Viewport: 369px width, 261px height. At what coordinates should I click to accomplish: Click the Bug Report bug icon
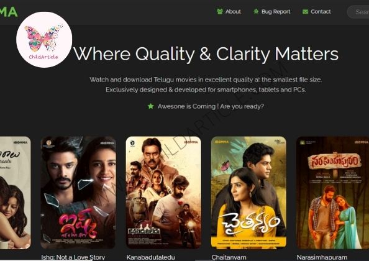(256, 11)
